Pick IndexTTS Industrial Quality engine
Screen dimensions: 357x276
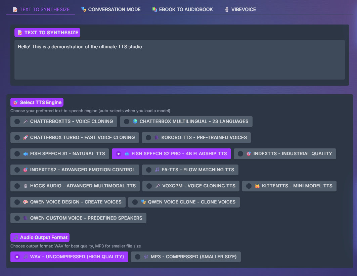(x=240, y=153)
